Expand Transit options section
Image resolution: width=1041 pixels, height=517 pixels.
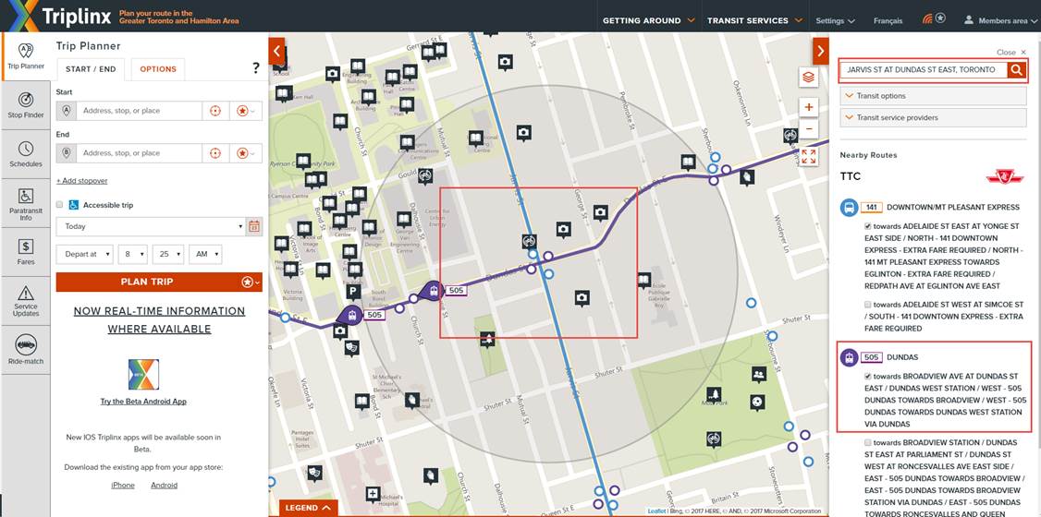[x=933, y=96]
